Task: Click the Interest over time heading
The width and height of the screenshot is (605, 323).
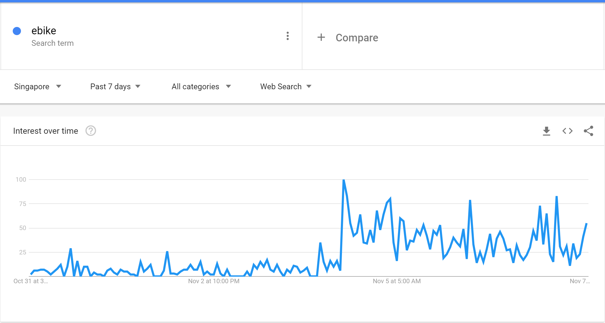Action: click(x=46, y=131)
